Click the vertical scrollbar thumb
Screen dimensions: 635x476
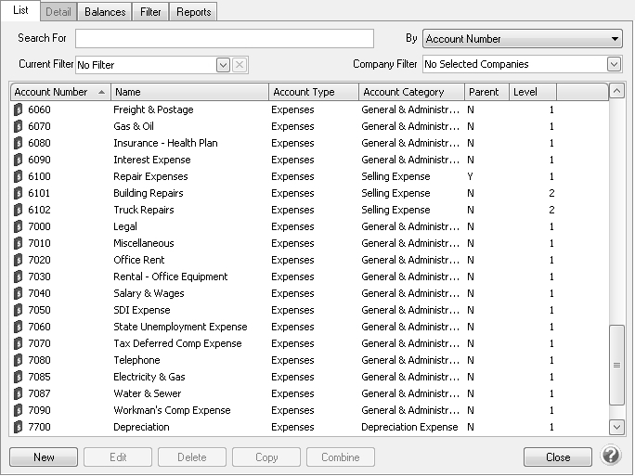click(616, 365)
